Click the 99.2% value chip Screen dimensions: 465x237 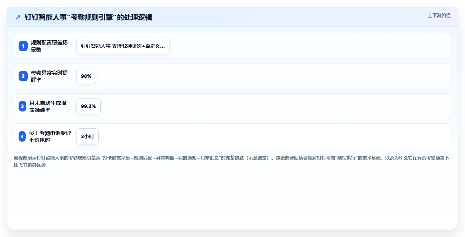[x=88, y=106]
